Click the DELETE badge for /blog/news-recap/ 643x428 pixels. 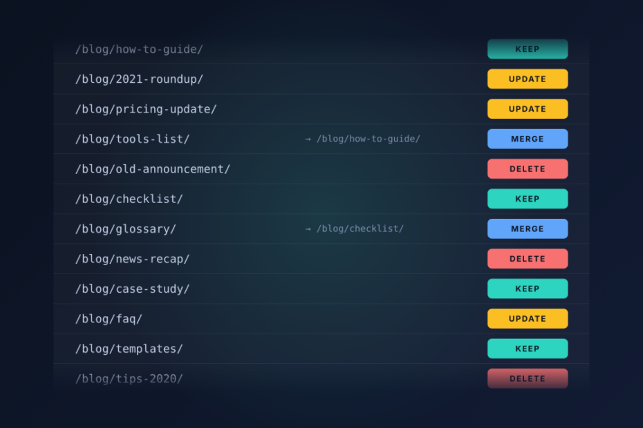coord(528,259)
